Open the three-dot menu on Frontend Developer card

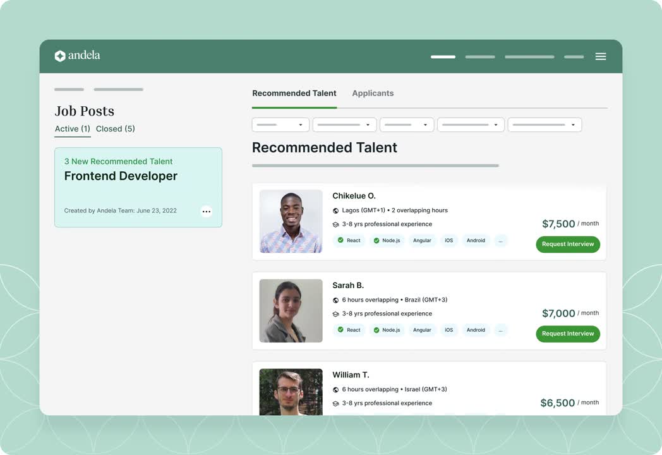point(207,212)
